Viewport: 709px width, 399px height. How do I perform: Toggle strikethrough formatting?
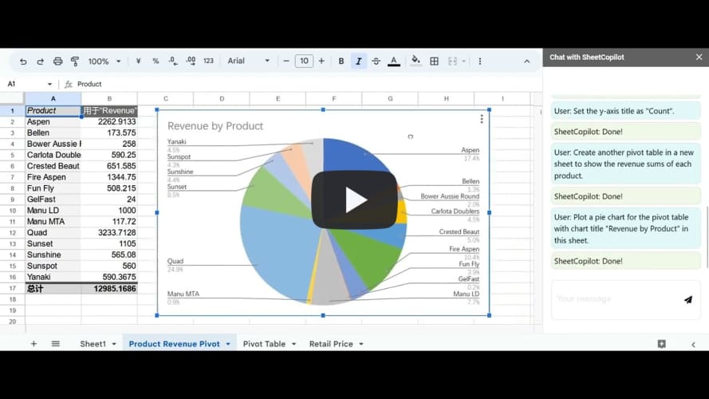tap(376, 61)
